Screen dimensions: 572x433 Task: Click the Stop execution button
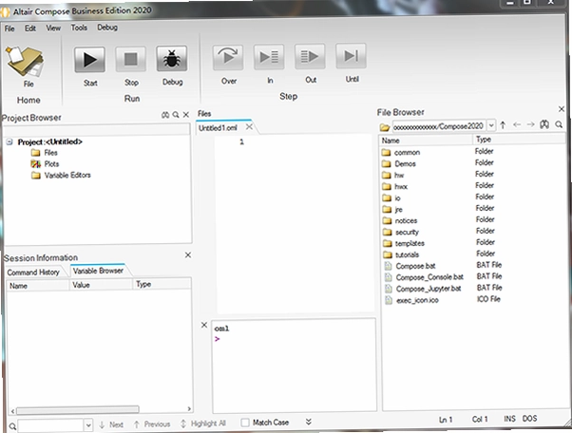[130, 59]
